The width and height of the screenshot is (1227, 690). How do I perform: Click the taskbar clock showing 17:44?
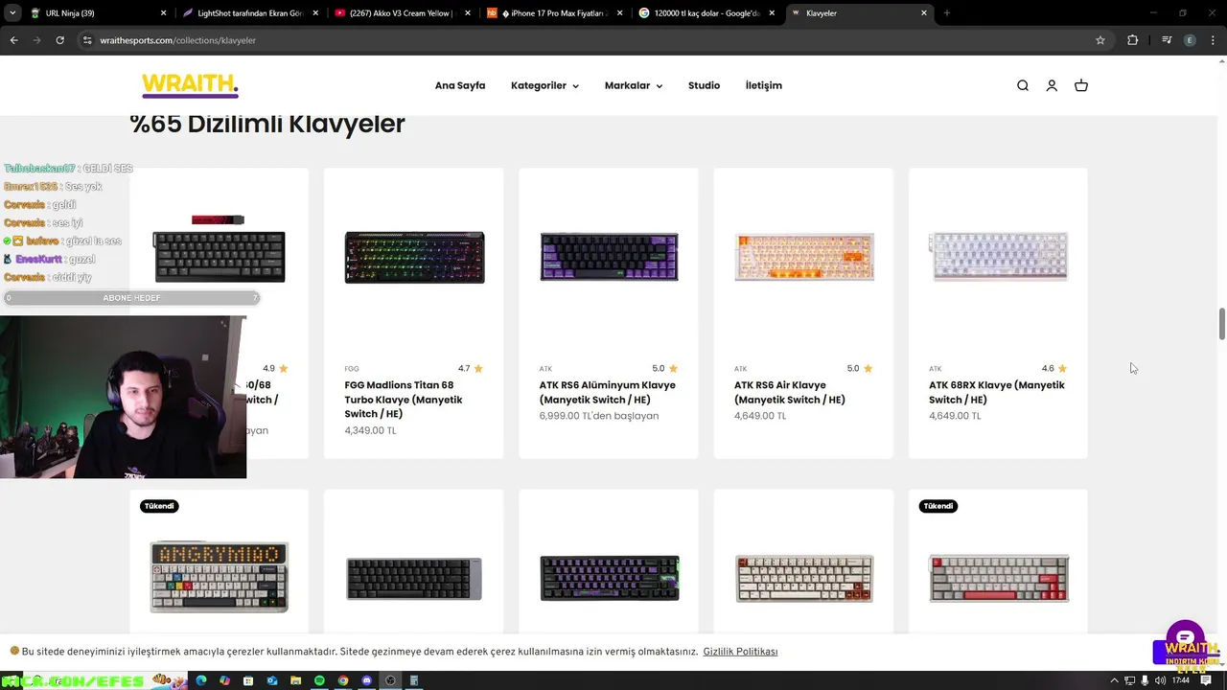point(1181,680)
